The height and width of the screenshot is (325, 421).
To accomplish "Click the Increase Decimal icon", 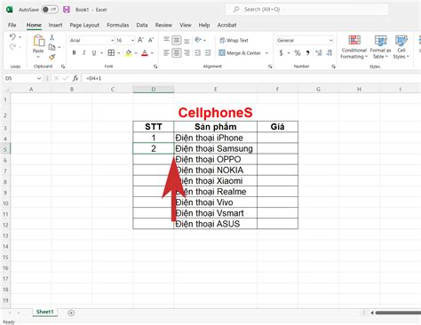I will (319, 53).
